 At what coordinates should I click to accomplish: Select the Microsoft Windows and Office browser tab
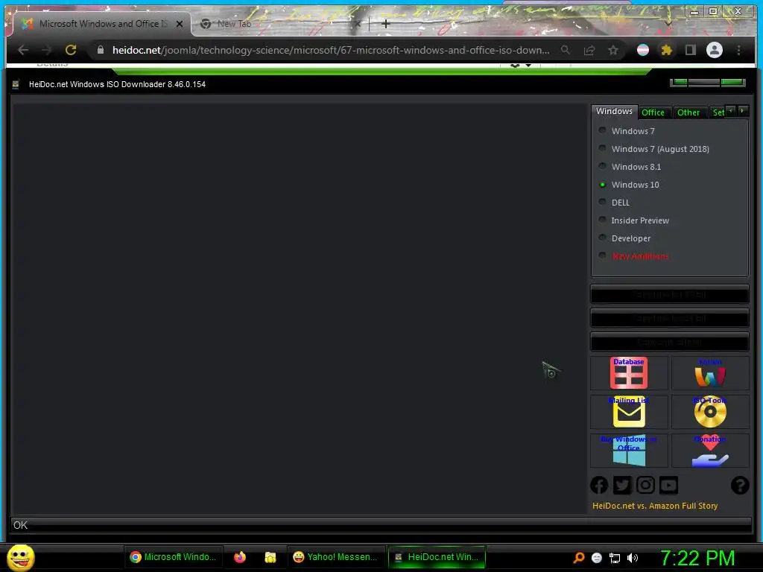tap(101, 24)
